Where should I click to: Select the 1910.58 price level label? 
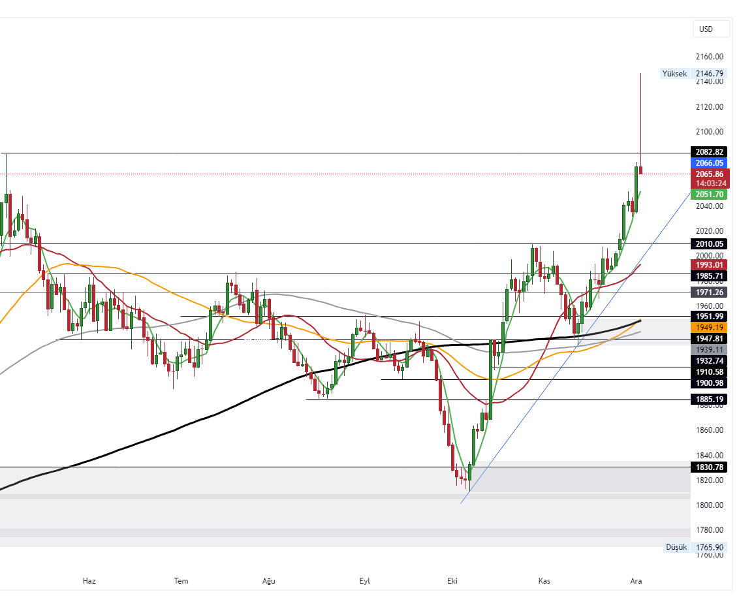click(x=710, y=372)
